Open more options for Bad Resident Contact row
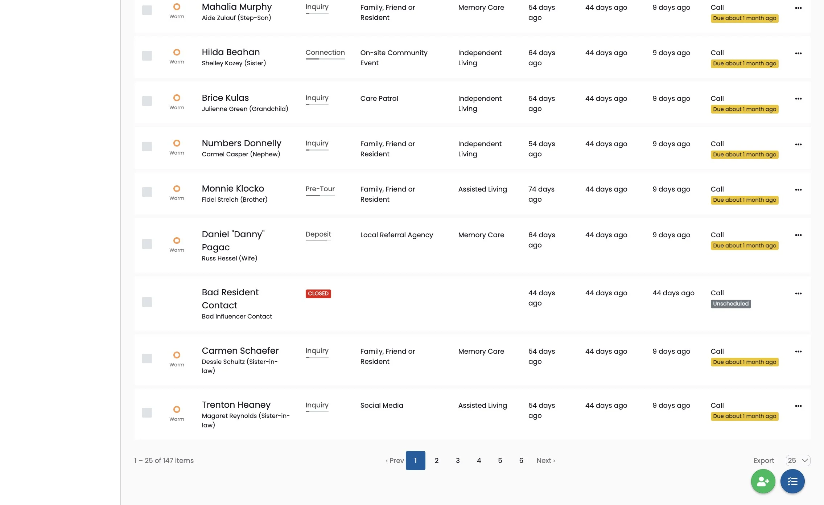This screenshot has width=824, height=505. [798, 293]
